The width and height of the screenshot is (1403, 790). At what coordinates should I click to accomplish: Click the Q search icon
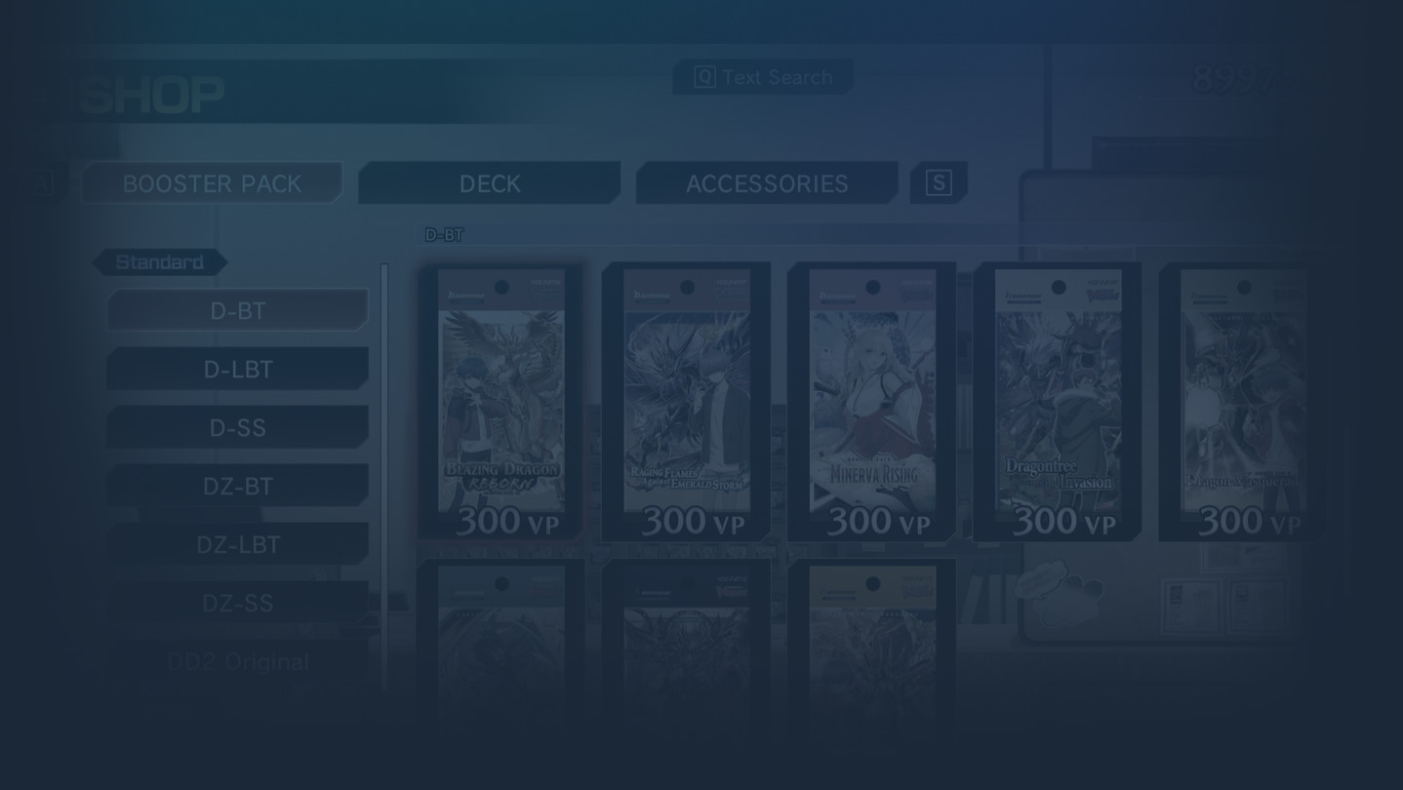coord(704,77)
